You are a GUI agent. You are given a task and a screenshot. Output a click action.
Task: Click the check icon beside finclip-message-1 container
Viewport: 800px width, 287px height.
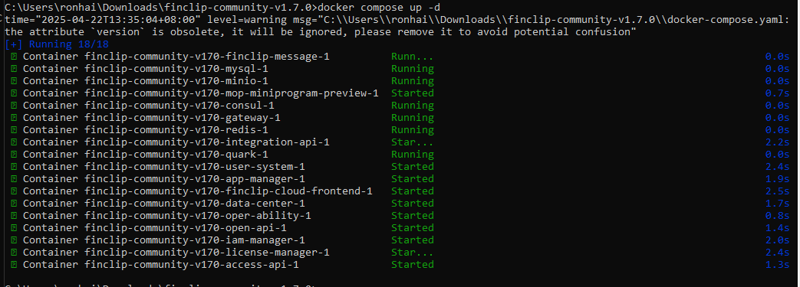coord(14,57)
